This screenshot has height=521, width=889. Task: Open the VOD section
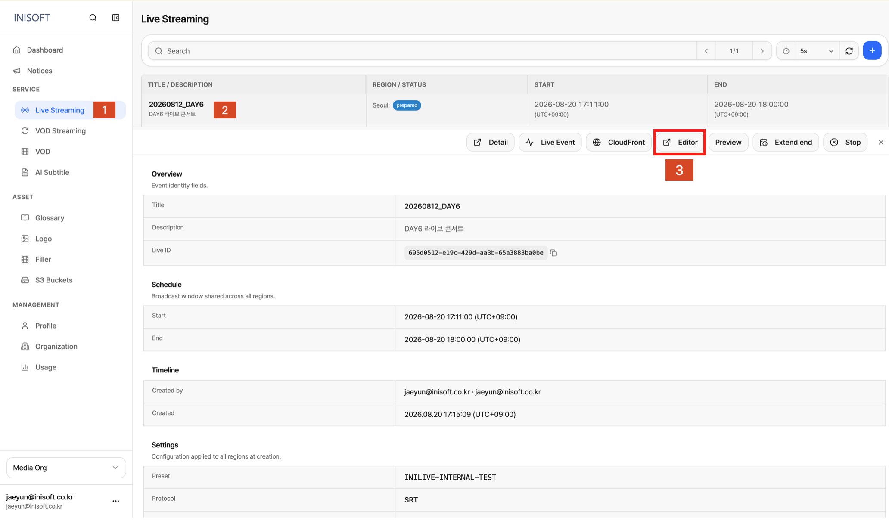tap(43, 152)
